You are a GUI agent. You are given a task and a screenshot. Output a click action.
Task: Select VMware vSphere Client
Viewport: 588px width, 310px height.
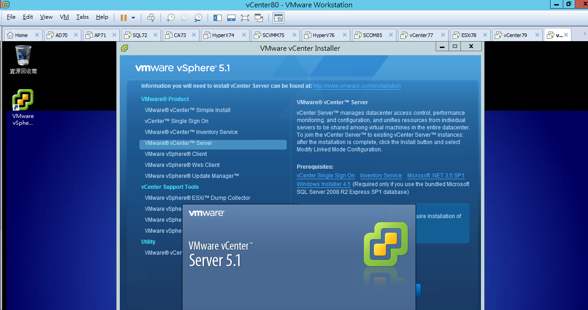pyautogui.click(x=176, y=154)
